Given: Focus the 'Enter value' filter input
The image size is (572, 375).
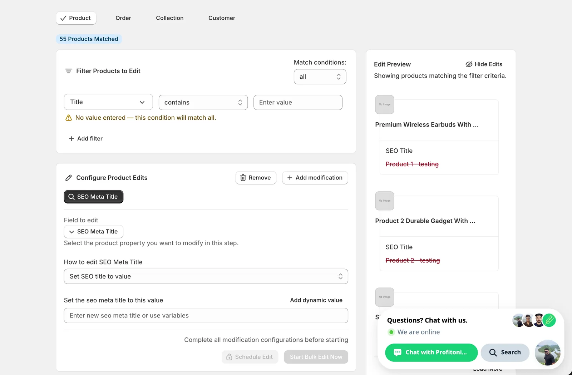Looking at the screenshot, I should (x=298, y=103).
